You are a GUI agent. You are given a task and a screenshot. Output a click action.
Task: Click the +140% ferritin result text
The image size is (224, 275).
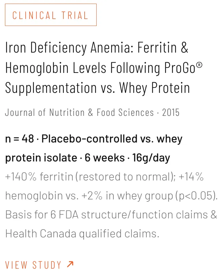(39, 176)
